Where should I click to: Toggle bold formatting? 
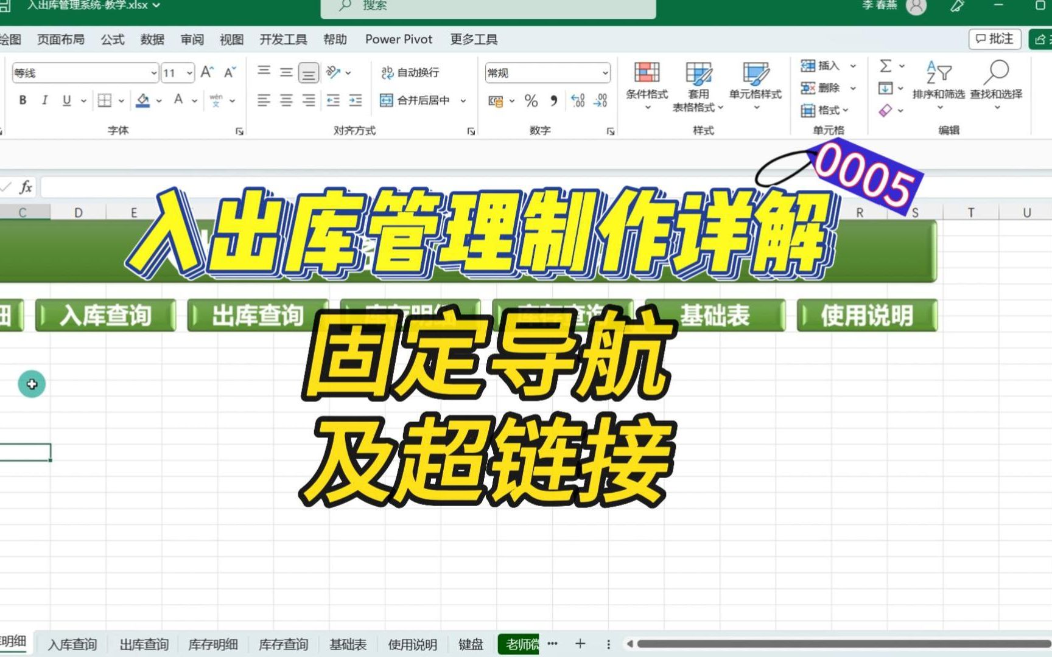pyautogui.click(x=23, y=100)
